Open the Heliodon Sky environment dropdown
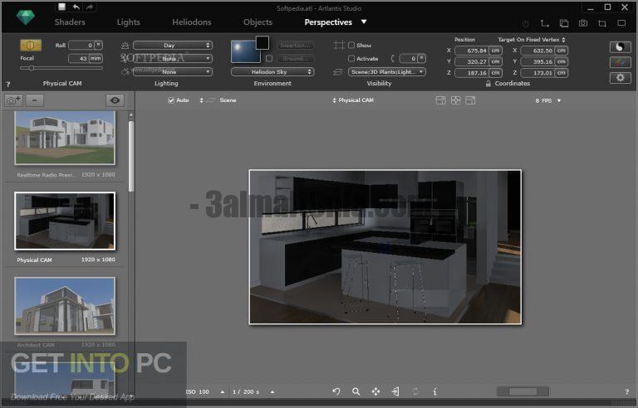The width and height of the screenshot is (638, 408). [x=272, y=71]
